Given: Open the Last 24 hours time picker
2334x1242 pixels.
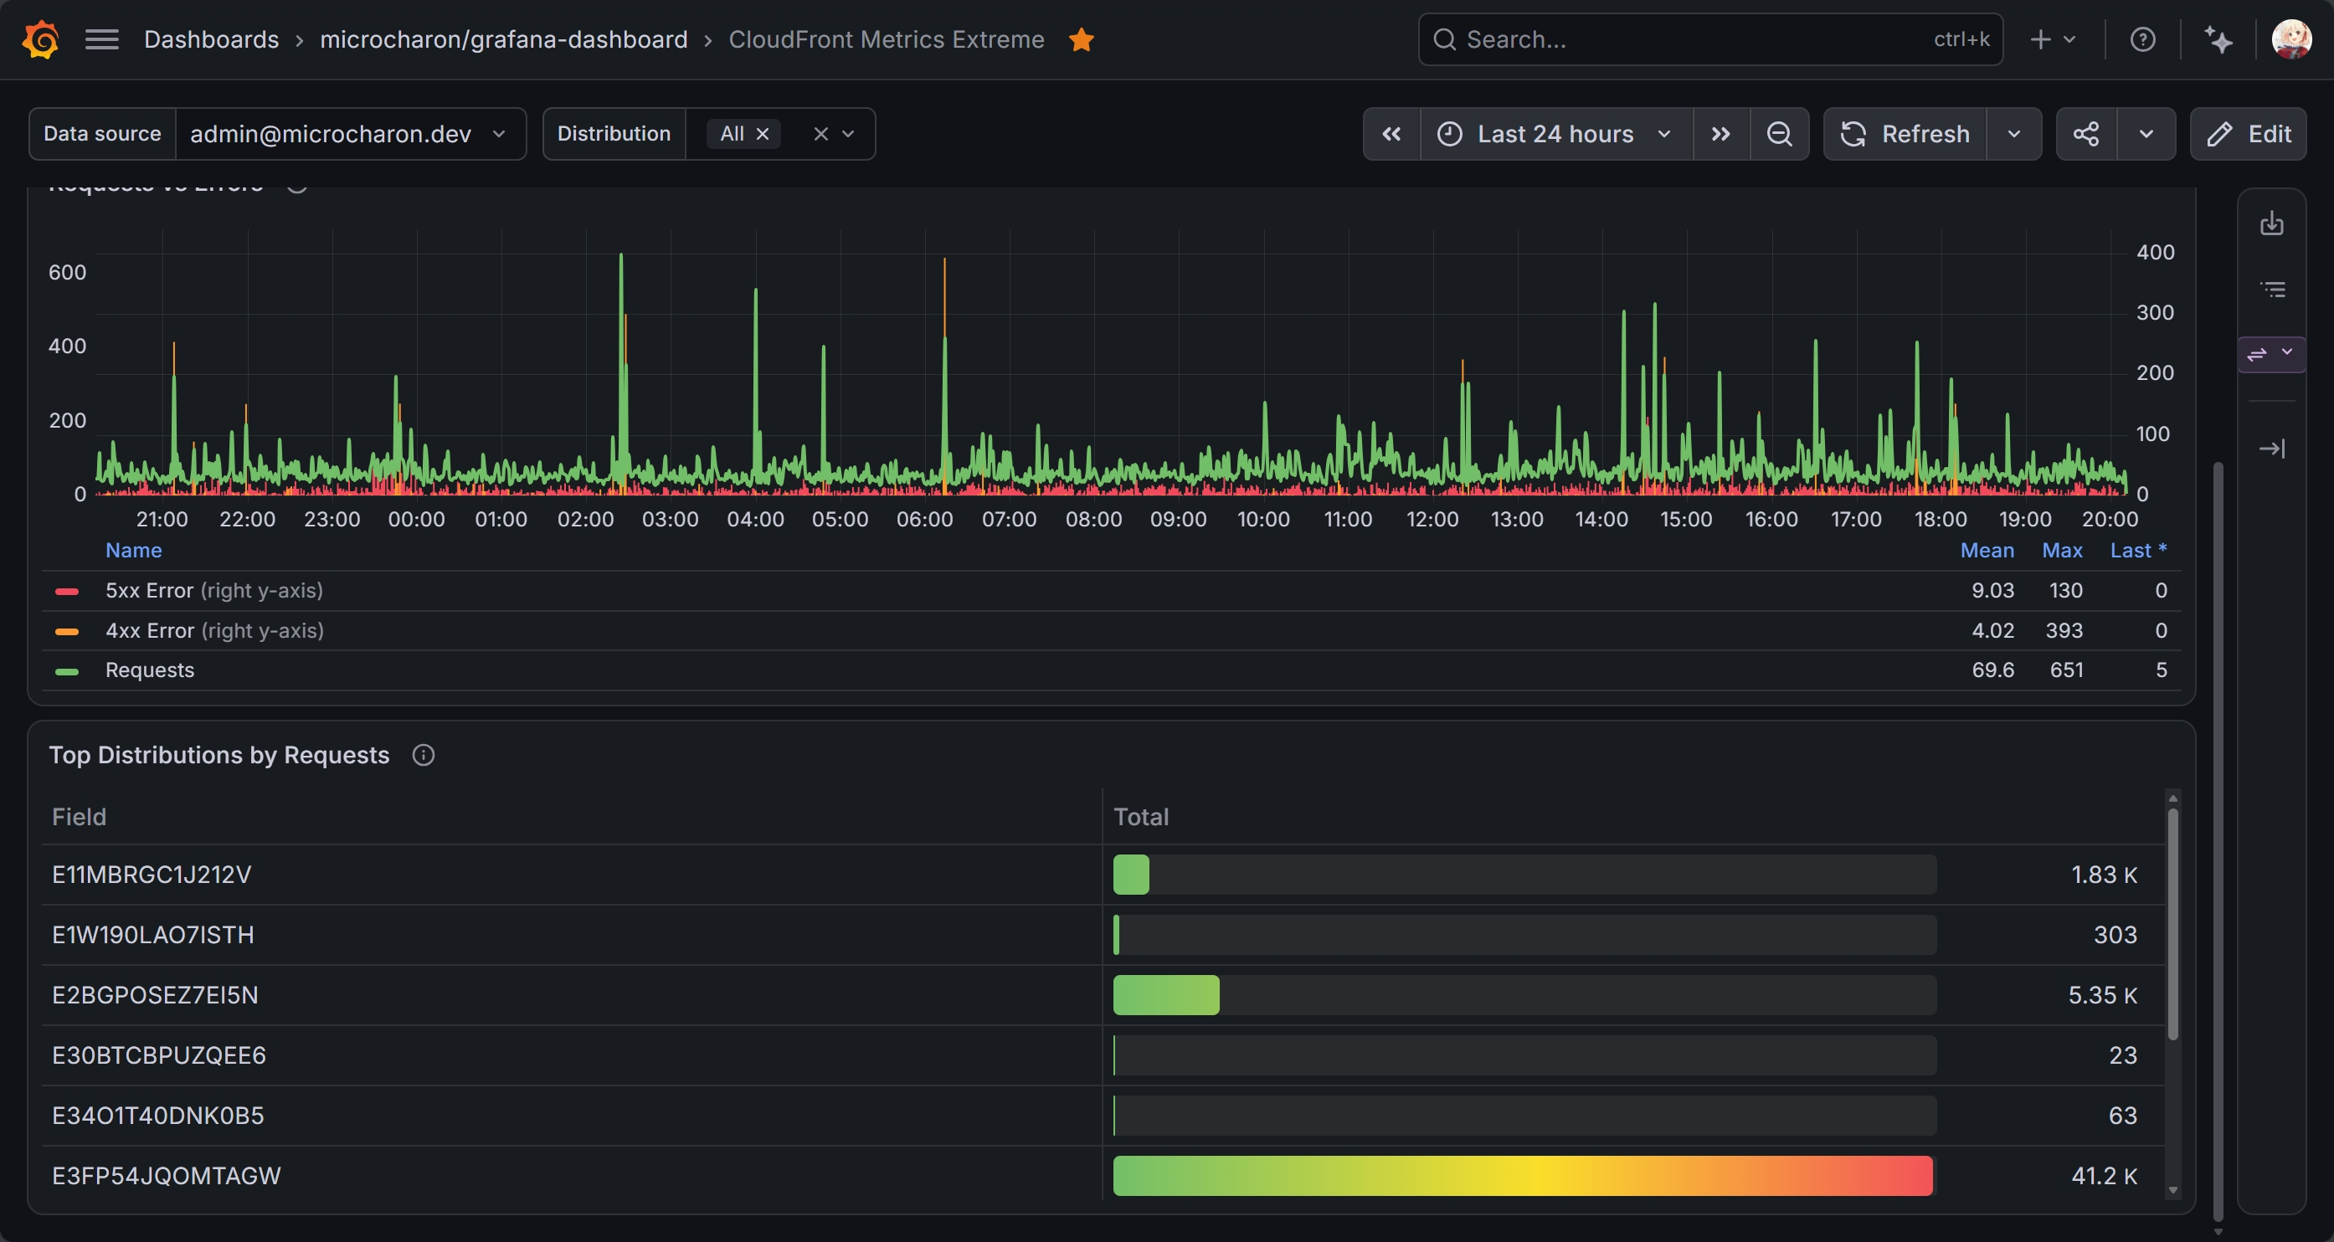Looking at the screenshot, I should [1555, 134].
